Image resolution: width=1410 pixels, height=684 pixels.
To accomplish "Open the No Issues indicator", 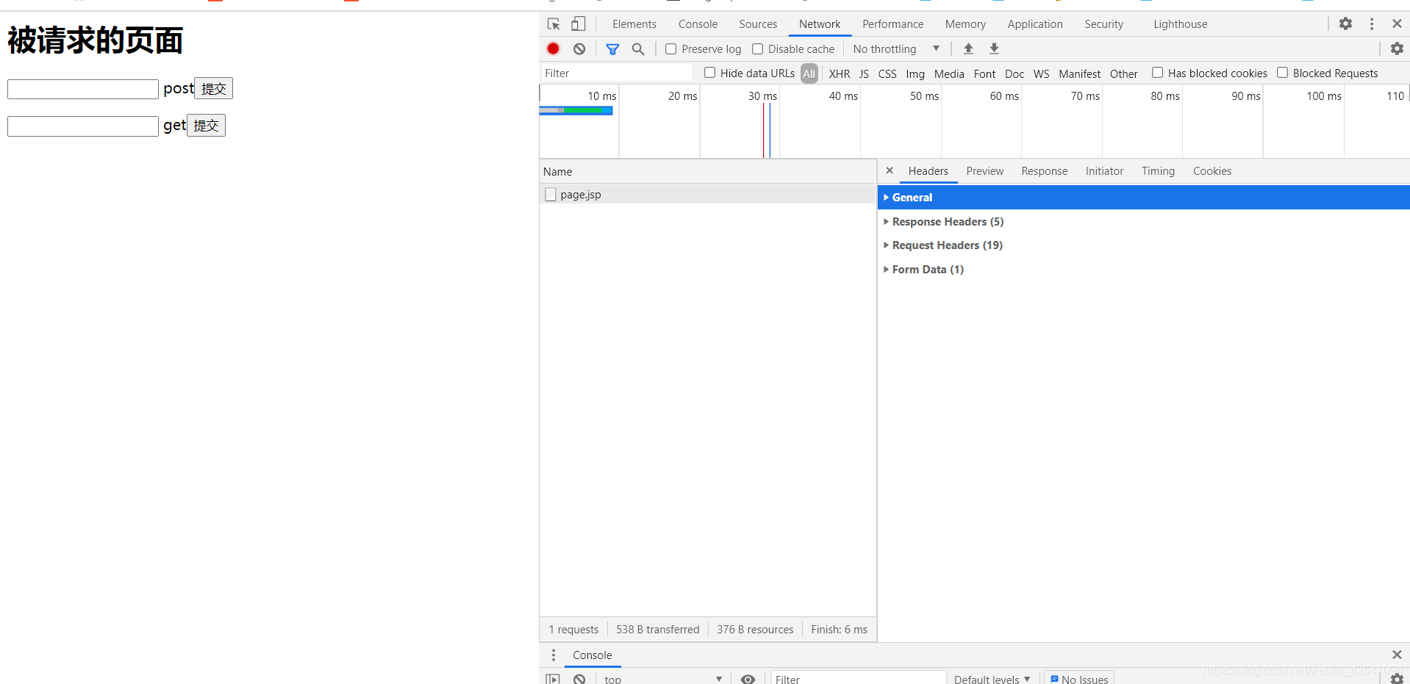I will coord(1078,679).
